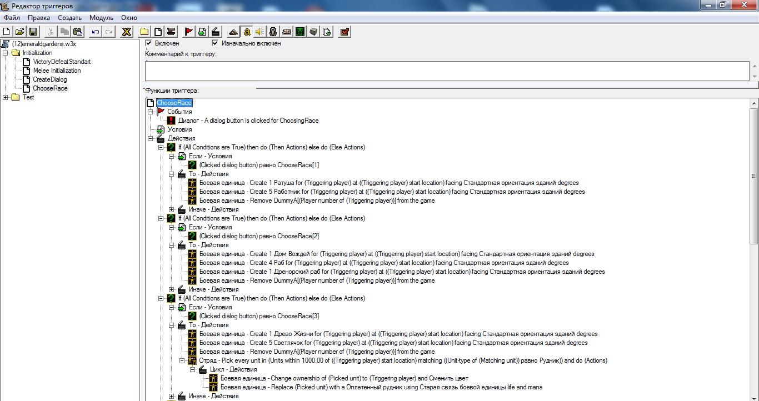Image resolution: width=759 pixels, height=401 pixels.
Task: Open the Создать menu
Action: 69,18
